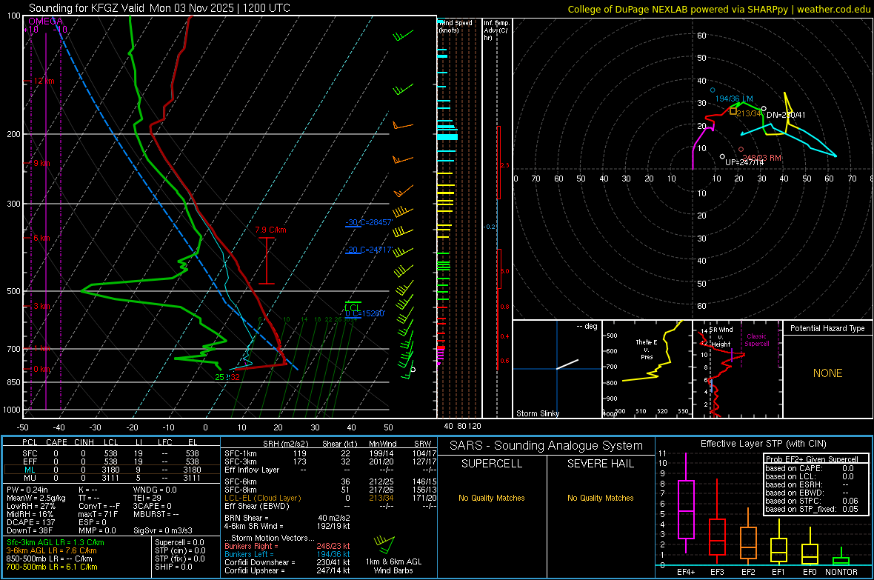Click the NONE hazard type text
874x580 pixels.
827,373
